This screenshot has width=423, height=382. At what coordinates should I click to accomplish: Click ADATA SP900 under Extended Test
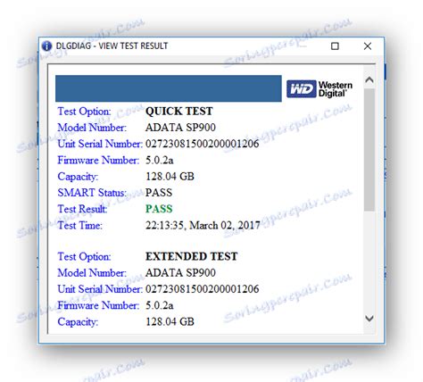(x=180, y=272)
